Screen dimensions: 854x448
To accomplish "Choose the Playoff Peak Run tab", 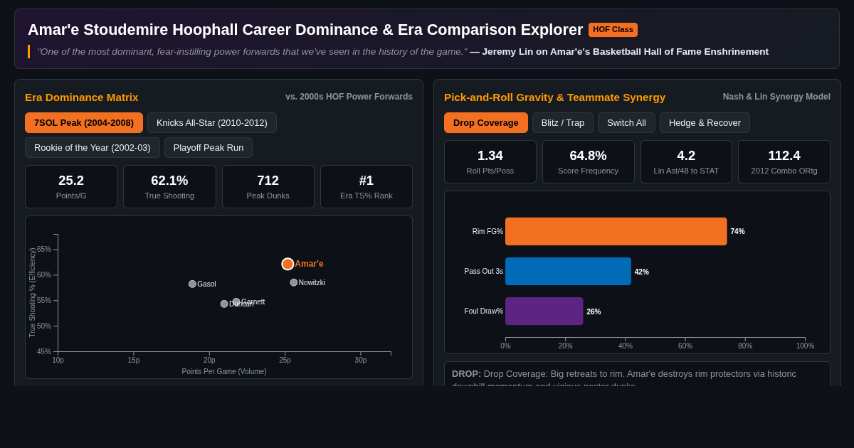I will coord(209,147).
